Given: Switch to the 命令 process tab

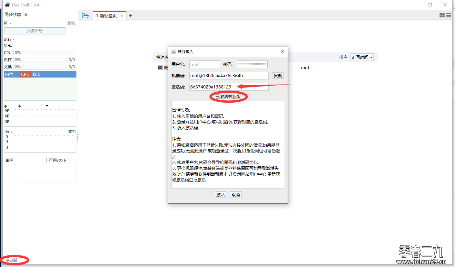Looking at the screenshot, I should (37, 74).
